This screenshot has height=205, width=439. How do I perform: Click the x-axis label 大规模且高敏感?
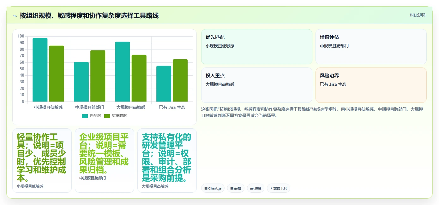click(131, 107)
